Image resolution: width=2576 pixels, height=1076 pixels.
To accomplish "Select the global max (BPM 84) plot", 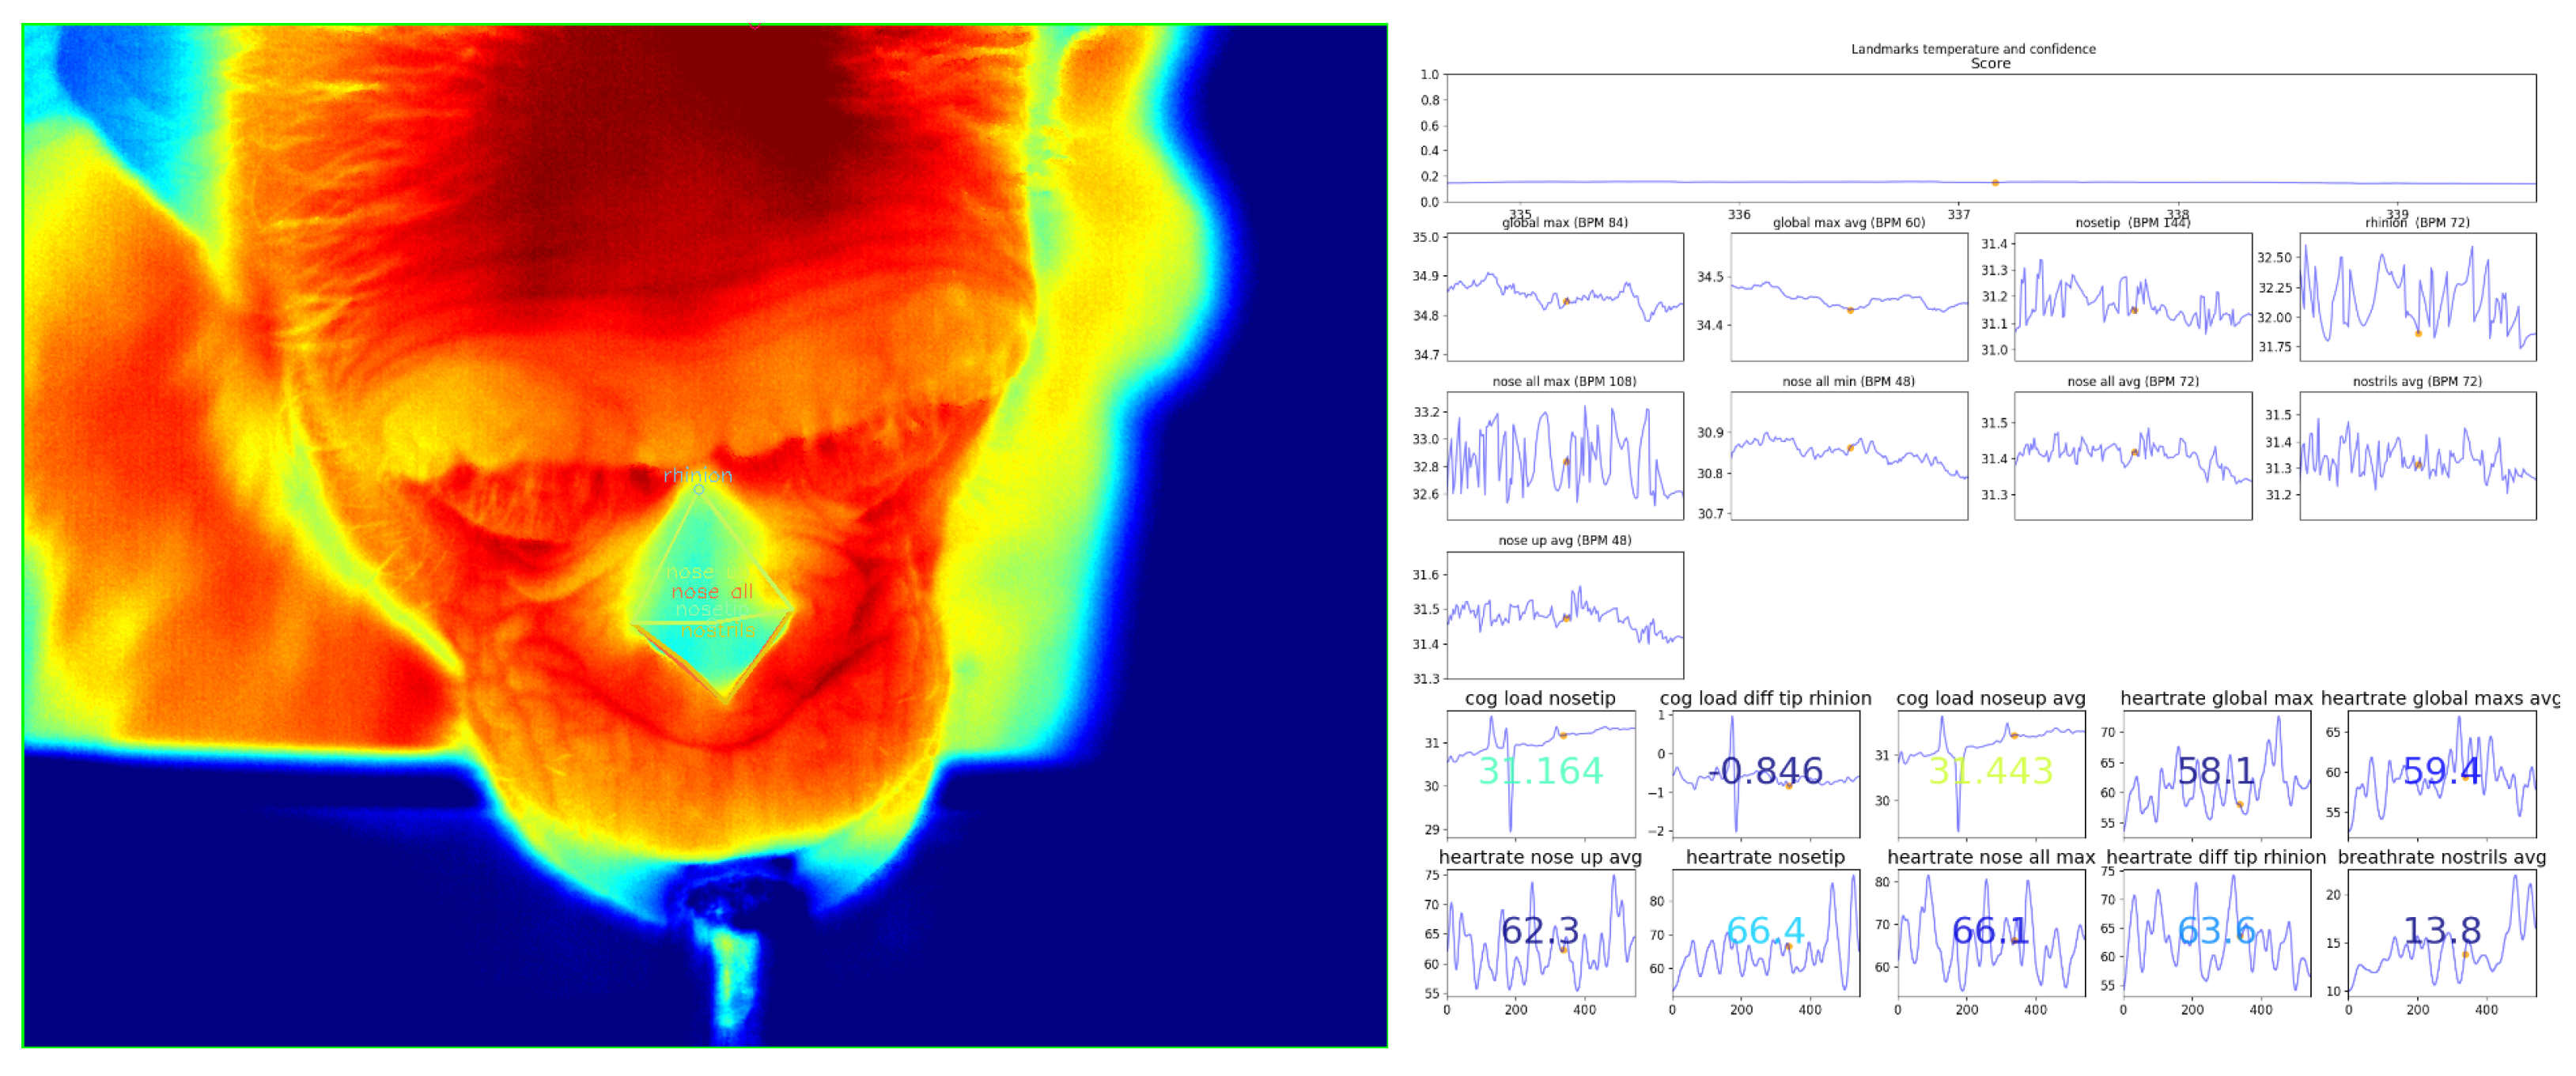I will point(1565,297).
